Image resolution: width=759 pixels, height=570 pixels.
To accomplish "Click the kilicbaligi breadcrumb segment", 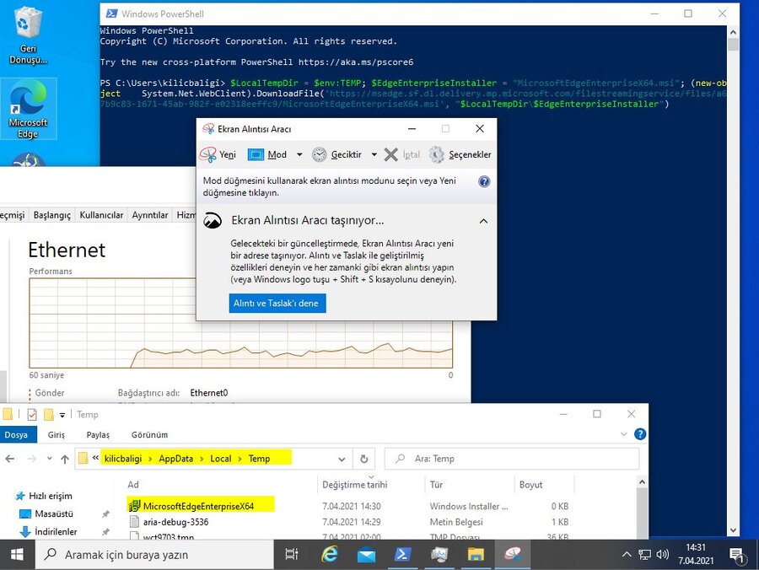I will 123,459.
